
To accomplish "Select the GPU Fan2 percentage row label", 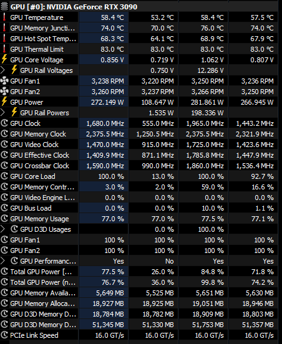I will [x=25, y=251].
